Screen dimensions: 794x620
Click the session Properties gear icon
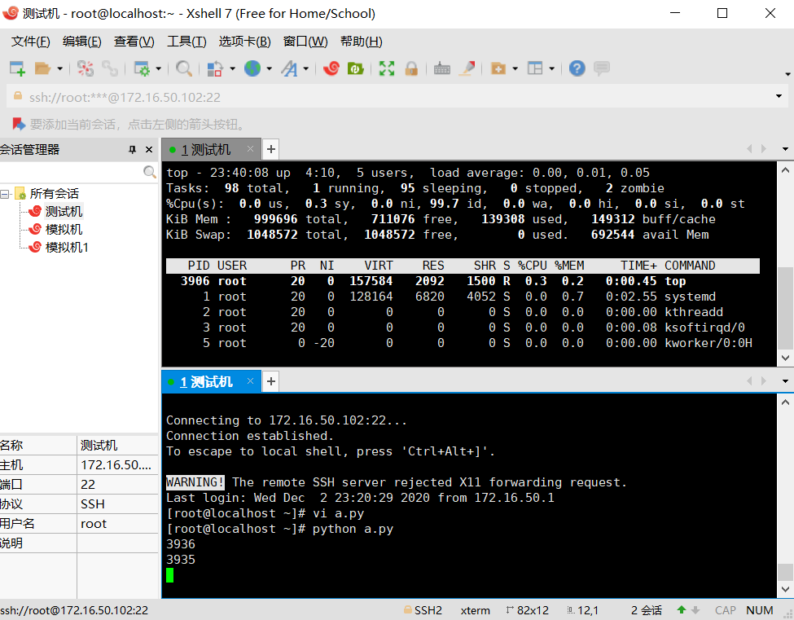tap(142, 68)
